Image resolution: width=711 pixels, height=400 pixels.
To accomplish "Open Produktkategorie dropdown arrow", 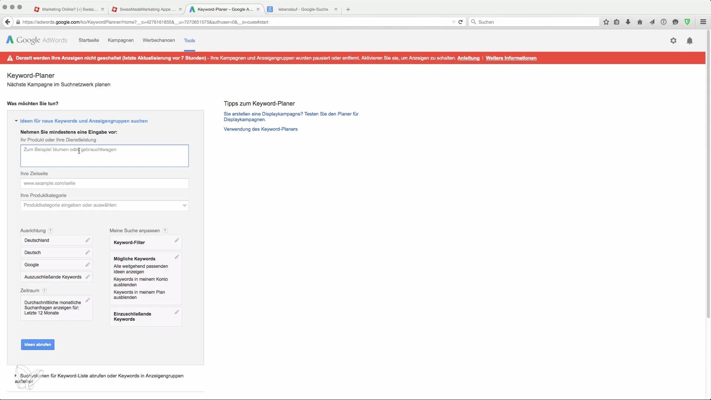I will [x=184, y=206].
